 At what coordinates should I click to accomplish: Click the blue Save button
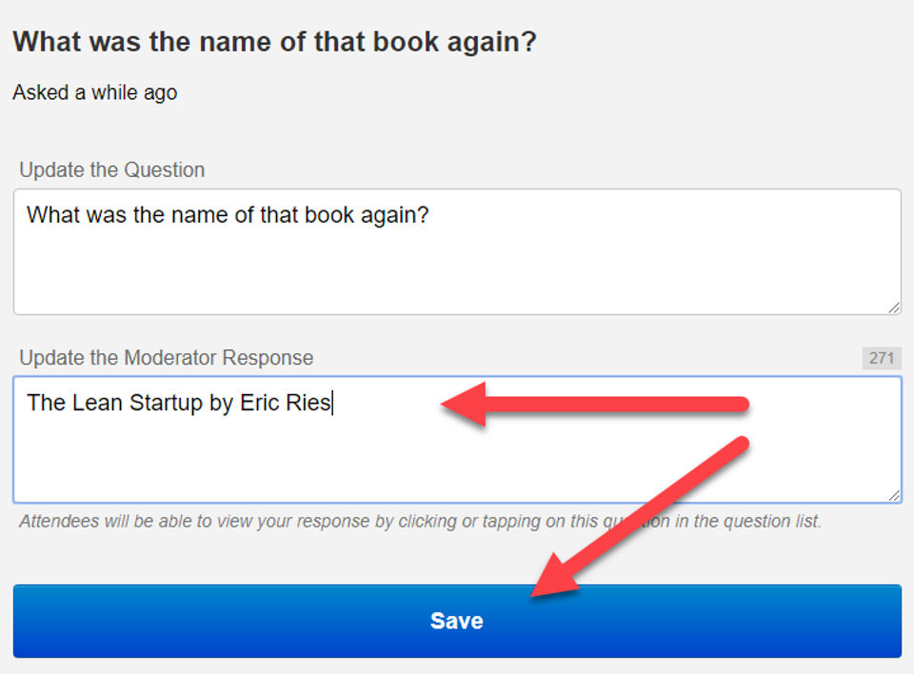456,621
